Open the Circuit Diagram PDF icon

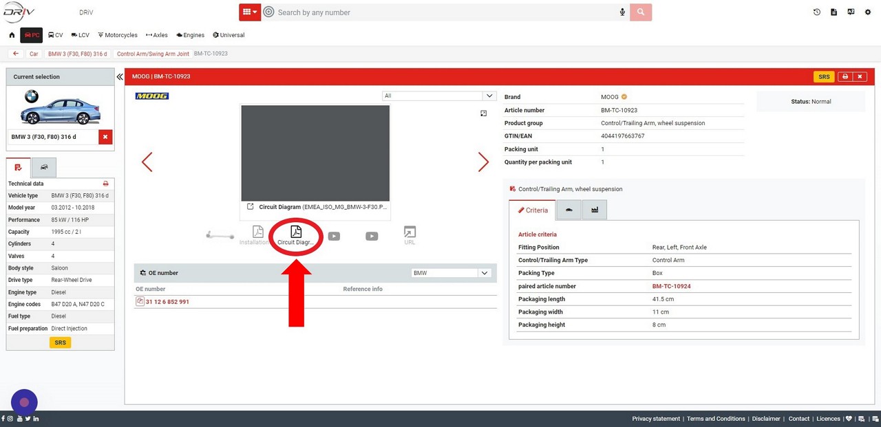296,232
